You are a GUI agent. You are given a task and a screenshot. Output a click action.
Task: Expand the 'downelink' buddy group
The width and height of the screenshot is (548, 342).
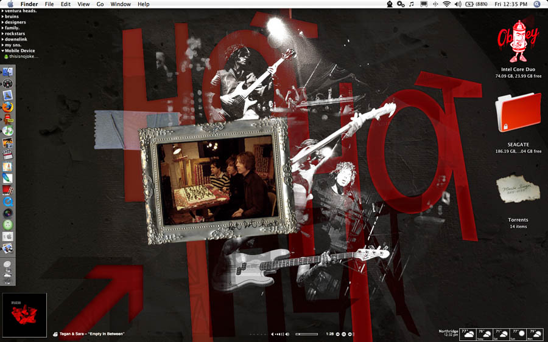tap(2, 39)
